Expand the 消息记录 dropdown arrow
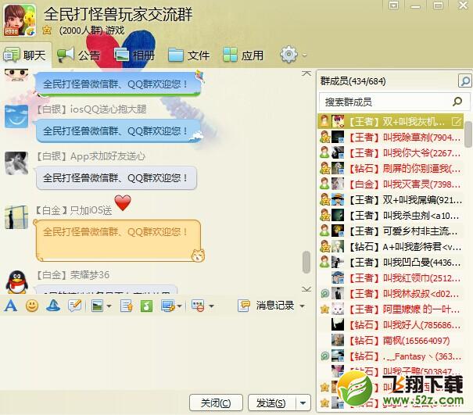 click(303, 306)
